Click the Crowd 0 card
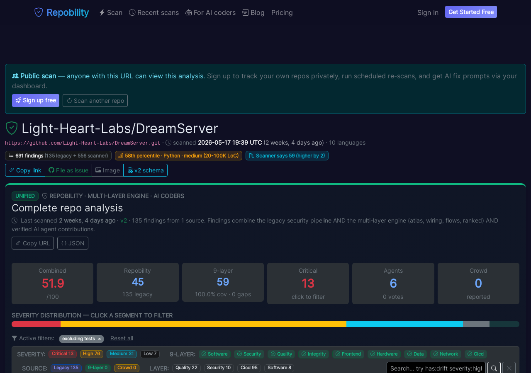 click(478, 283)
